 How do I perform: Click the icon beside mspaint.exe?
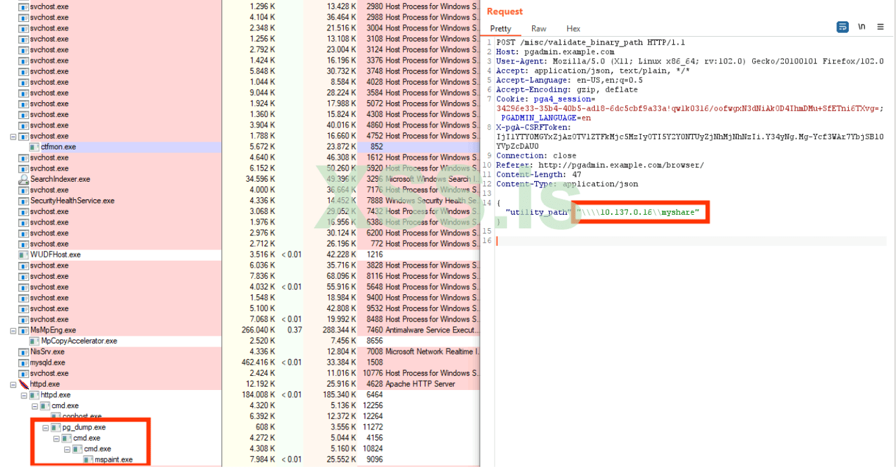[x=88, y=460]
